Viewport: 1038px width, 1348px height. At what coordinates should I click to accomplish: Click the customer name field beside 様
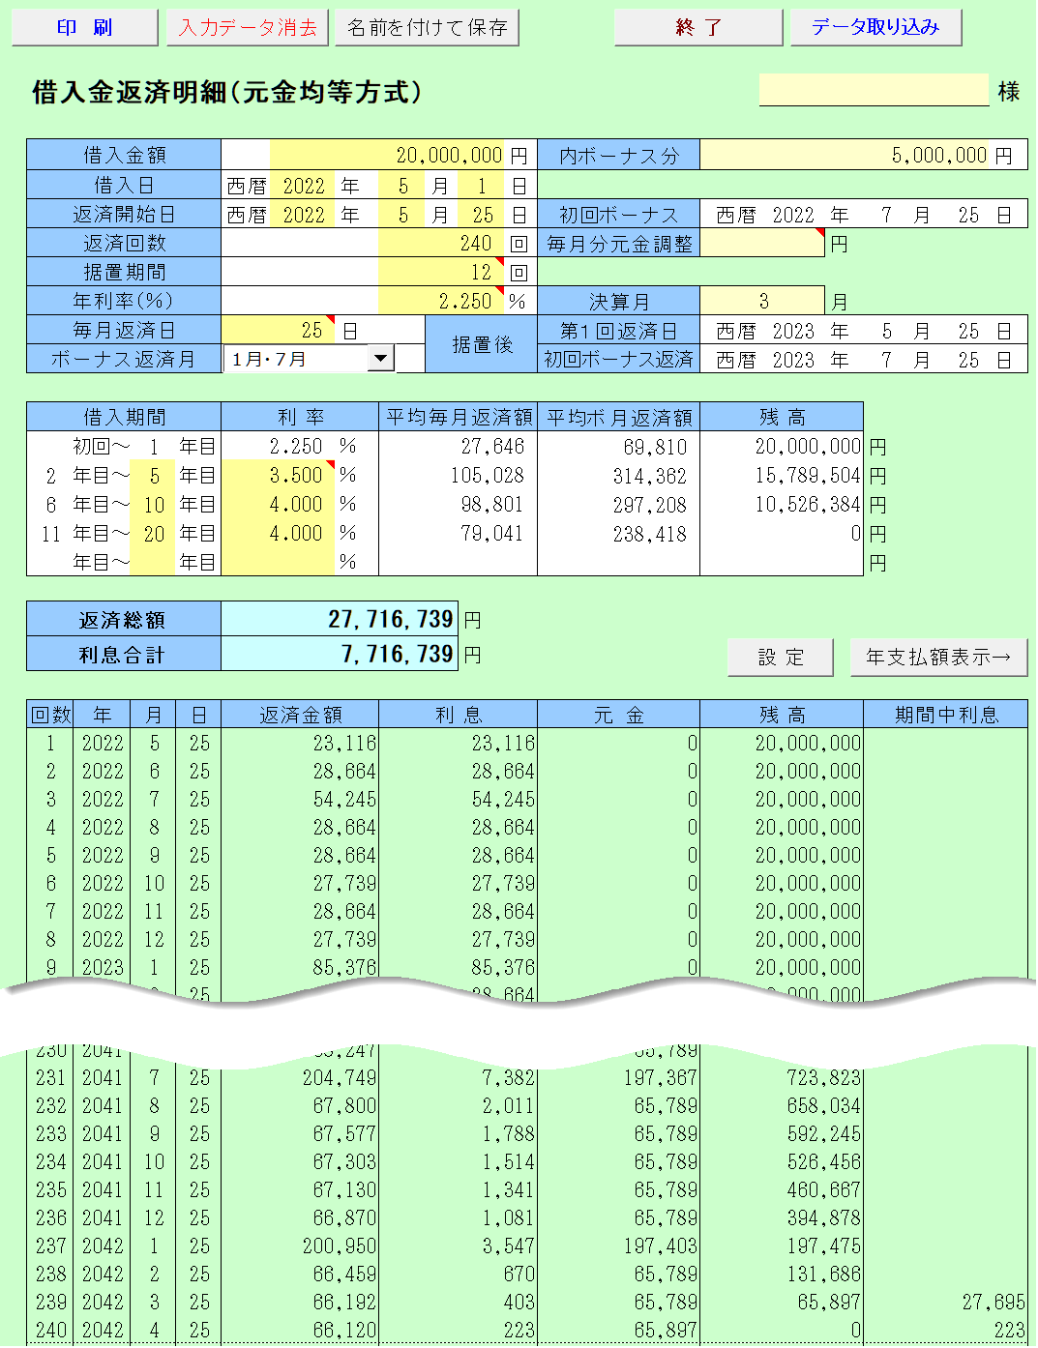point(873,89)
